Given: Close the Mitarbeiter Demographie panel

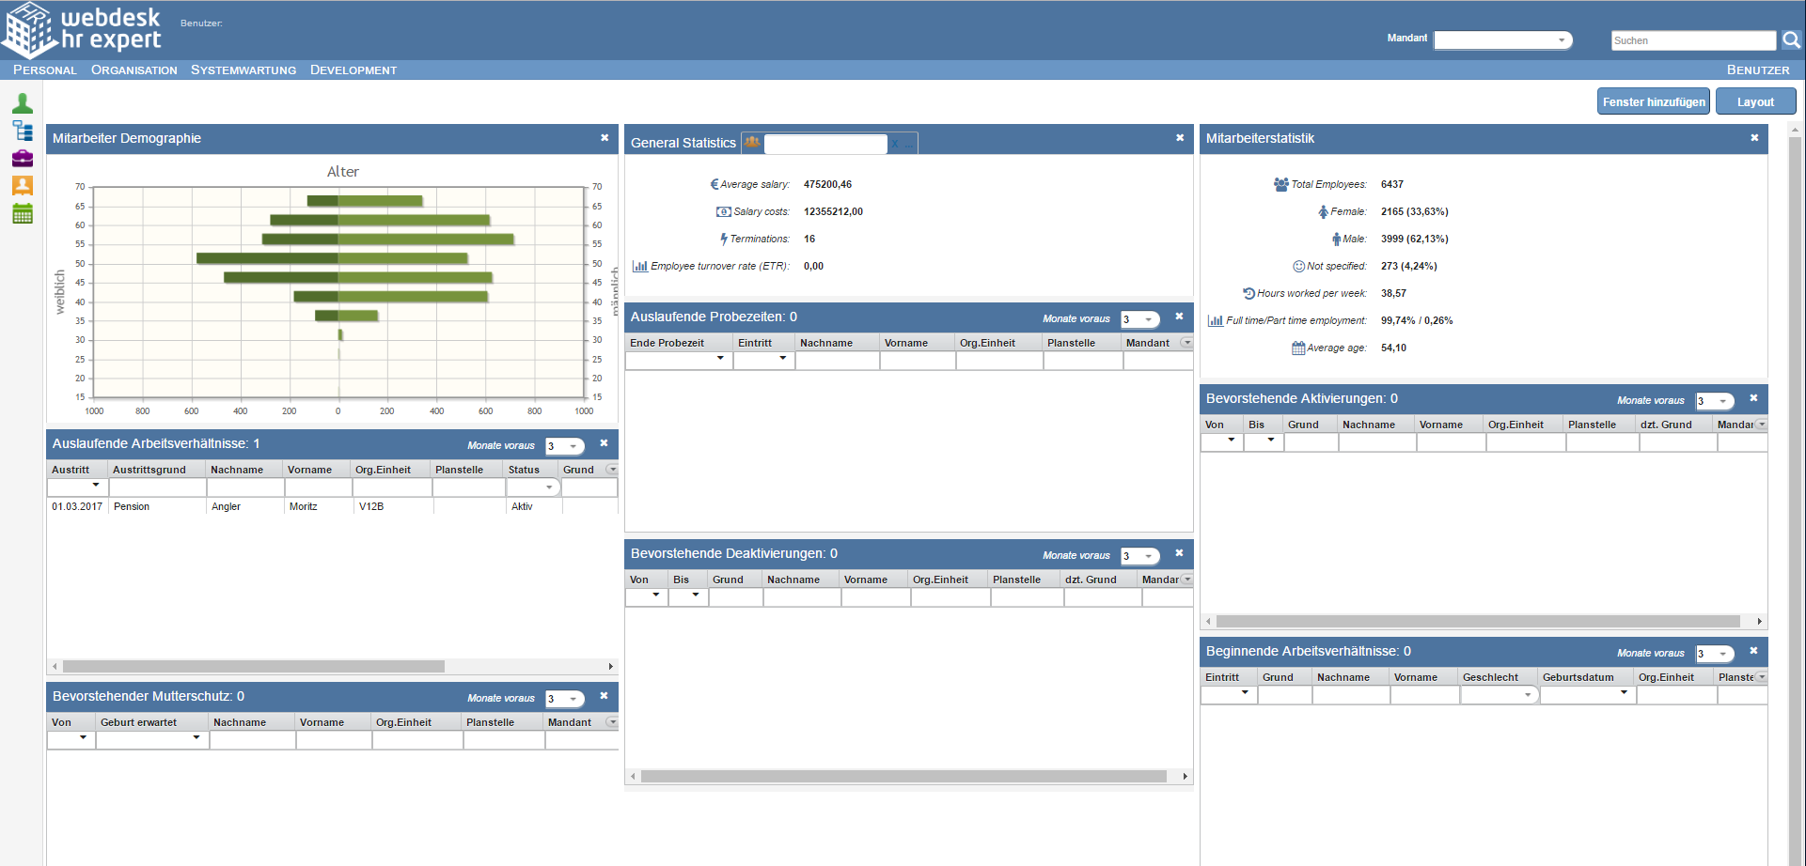Looking at the screenshot, I should (x=605, y=138).
